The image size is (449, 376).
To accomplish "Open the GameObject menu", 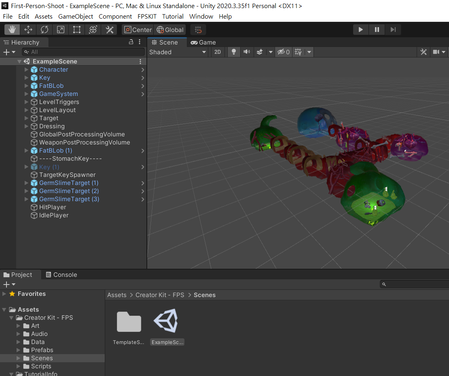I will click(76, 16).
